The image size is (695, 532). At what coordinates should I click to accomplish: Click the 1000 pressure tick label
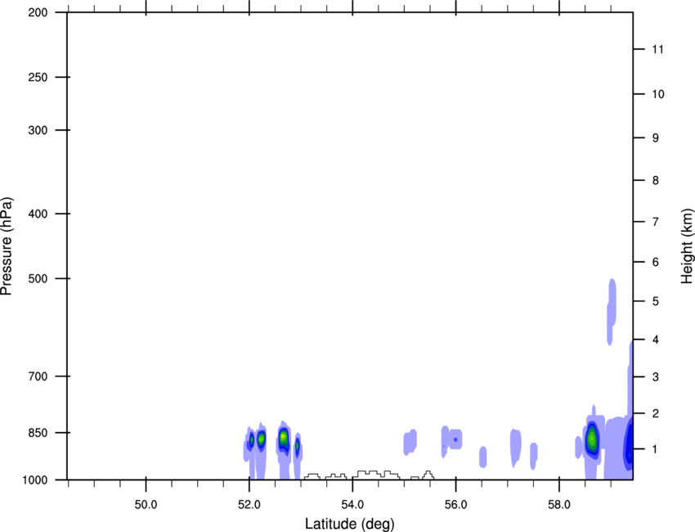[x=35, y=480]
